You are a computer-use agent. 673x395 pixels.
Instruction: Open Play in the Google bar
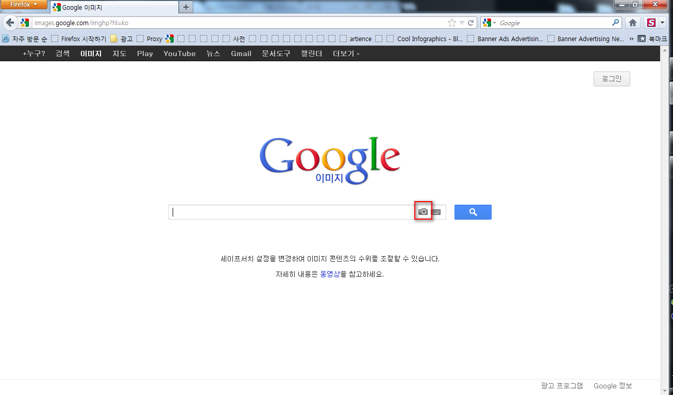click(x=145, y=53)
